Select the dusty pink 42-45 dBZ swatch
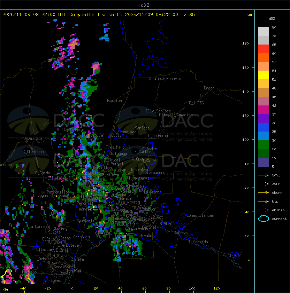Viewport: 290px width, 293px height. pos(264,101)
